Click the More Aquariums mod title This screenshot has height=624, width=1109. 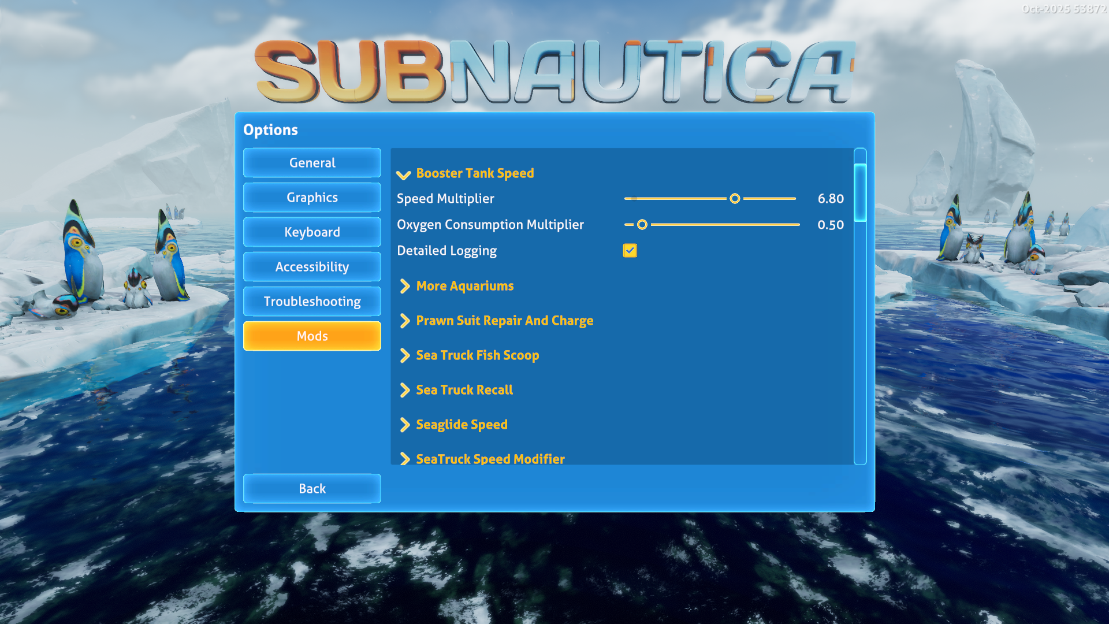coord(465,286)
